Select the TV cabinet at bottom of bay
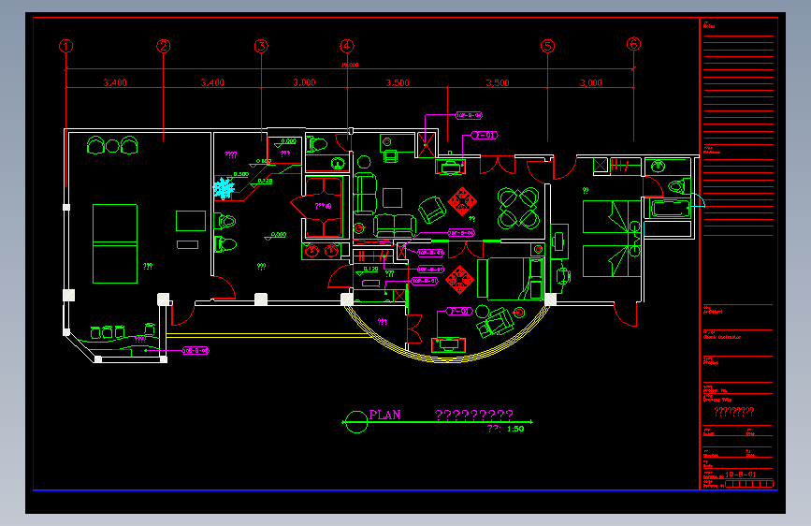 448,344
